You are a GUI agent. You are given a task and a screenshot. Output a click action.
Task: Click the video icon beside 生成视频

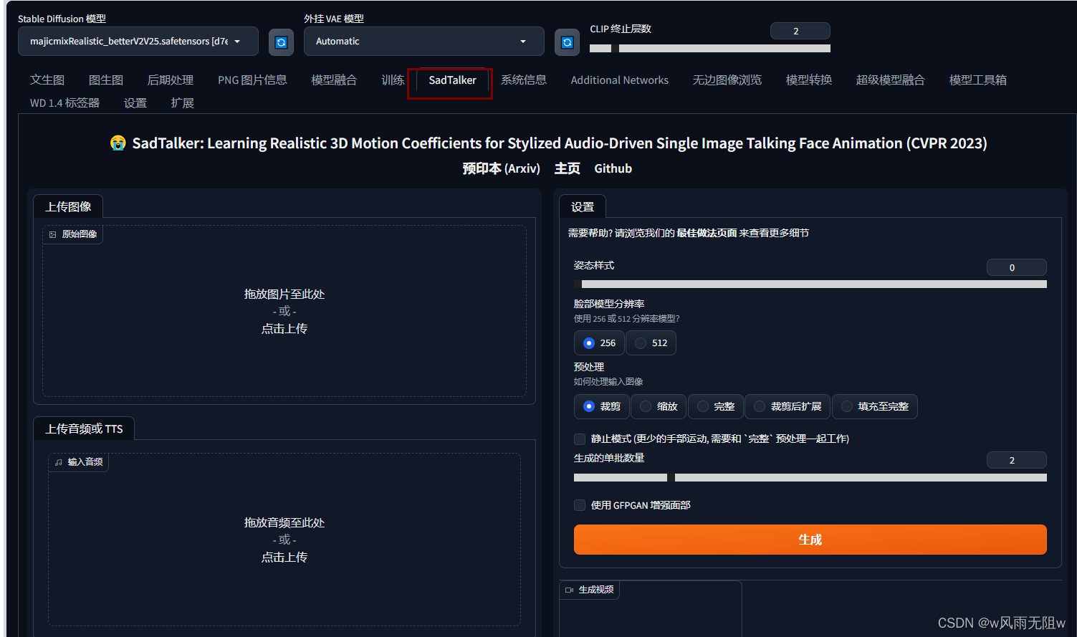pyautogui.click(x=570, y=590)
